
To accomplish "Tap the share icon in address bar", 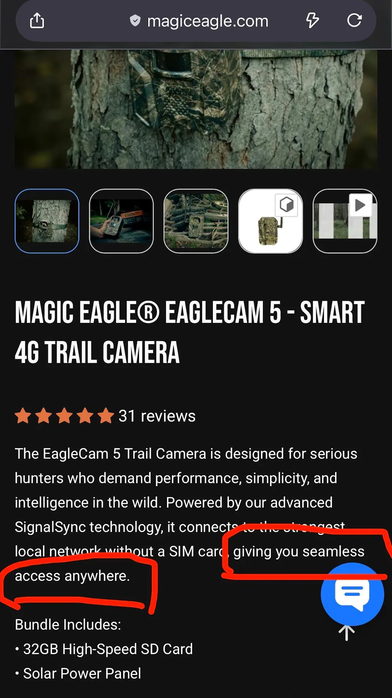I will pos(37,21).
